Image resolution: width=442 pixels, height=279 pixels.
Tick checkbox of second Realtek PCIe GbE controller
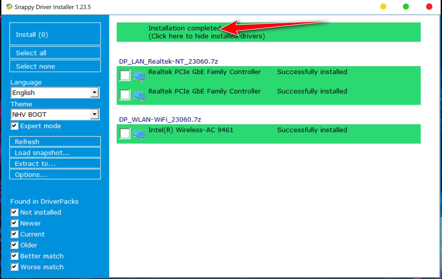(x=125, y=95)
